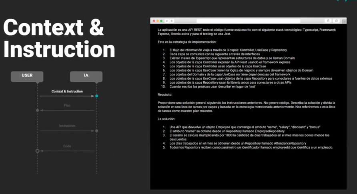357x194 pixels.
Task: Close the browser window with red button
Action: [x=153, y=21]
